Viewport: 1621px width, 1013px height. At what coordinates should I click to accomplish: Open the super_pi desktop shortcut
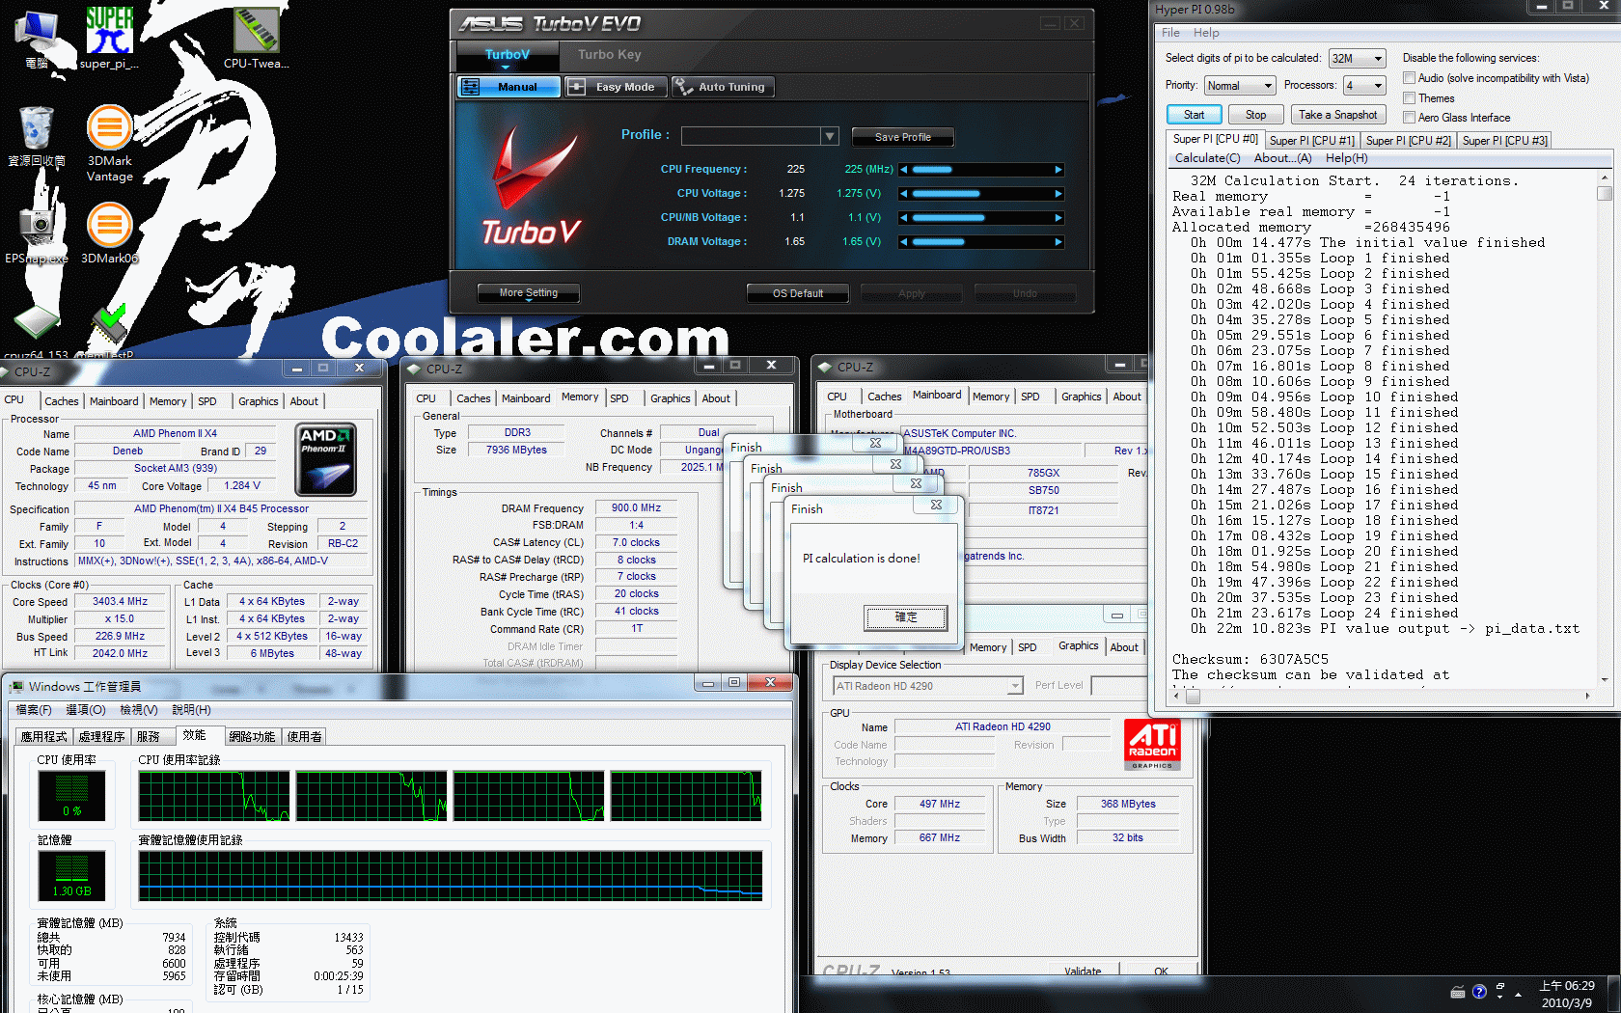[109, 37]
